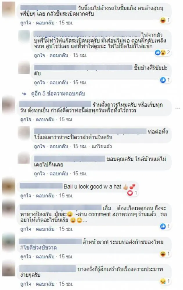Open the แก้ไขแล้ว edit history link
The height and width of the screenshot is (290, 183).
[x=102, y=146]
